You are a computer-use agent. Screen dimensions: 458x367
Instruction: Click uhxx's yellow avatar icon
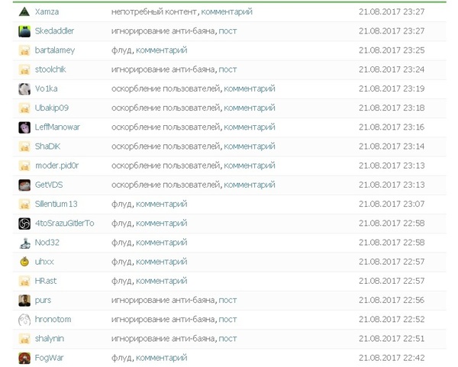(24, 262)
